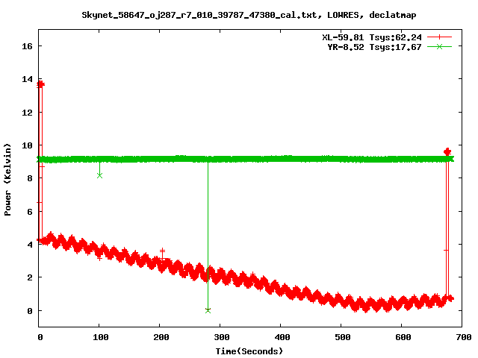The image size is (478, 358).
Task: Click the y-axis tick label 12
Action: point(27,113)
